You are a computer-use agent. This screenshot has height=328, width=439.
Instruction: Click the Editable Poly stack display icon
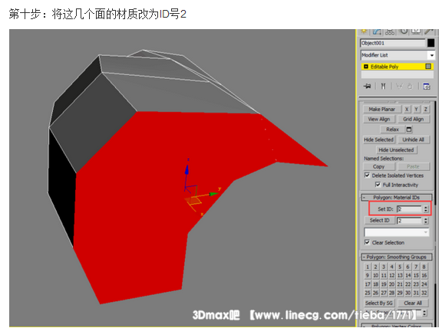click(x=428, y=66)
